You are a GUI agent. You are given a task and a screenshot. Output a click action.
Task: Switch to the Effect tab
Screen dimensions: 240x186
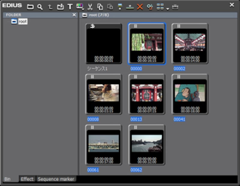coord(27,179)
